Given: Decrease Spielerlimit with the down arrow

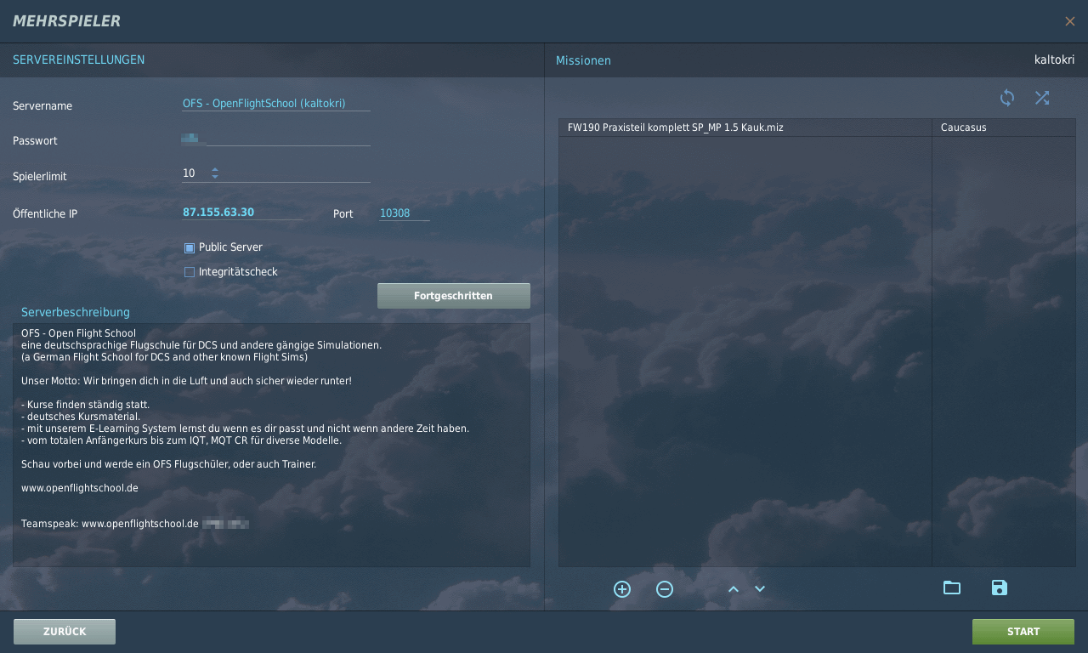Looking at the screenshot, I should [215, 177].
